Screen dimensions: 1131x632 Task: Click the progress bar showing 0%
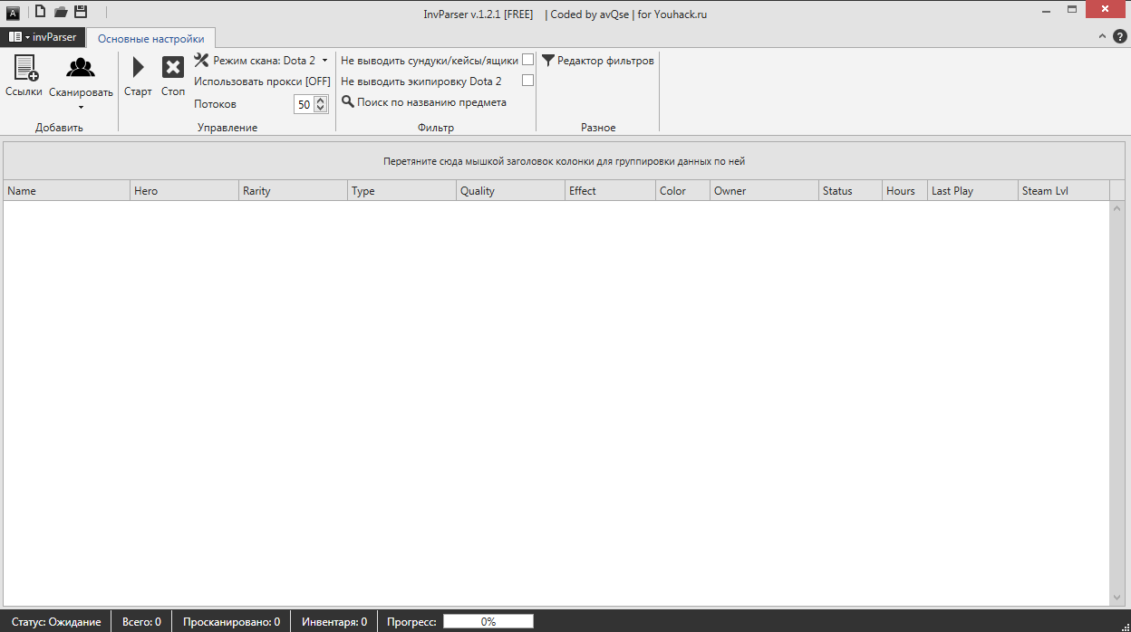tap(488, 622)
